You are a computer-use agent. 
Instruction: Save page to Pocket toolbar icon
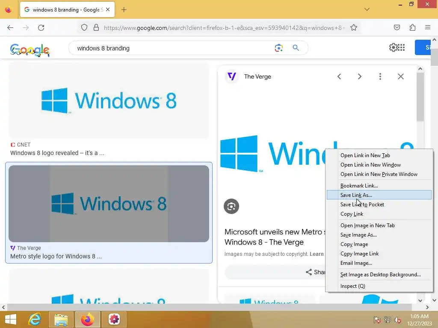(x=397, y=27)
